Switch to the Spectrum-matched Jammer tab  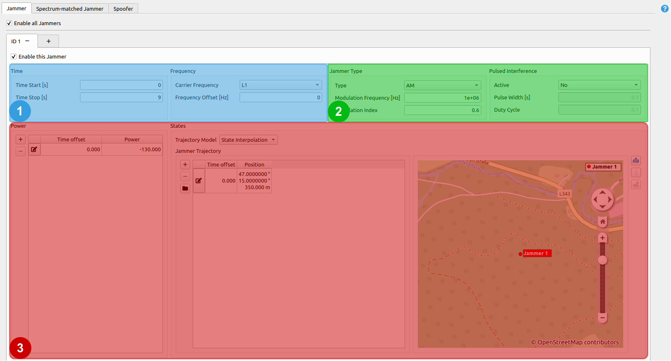[70, 9]
